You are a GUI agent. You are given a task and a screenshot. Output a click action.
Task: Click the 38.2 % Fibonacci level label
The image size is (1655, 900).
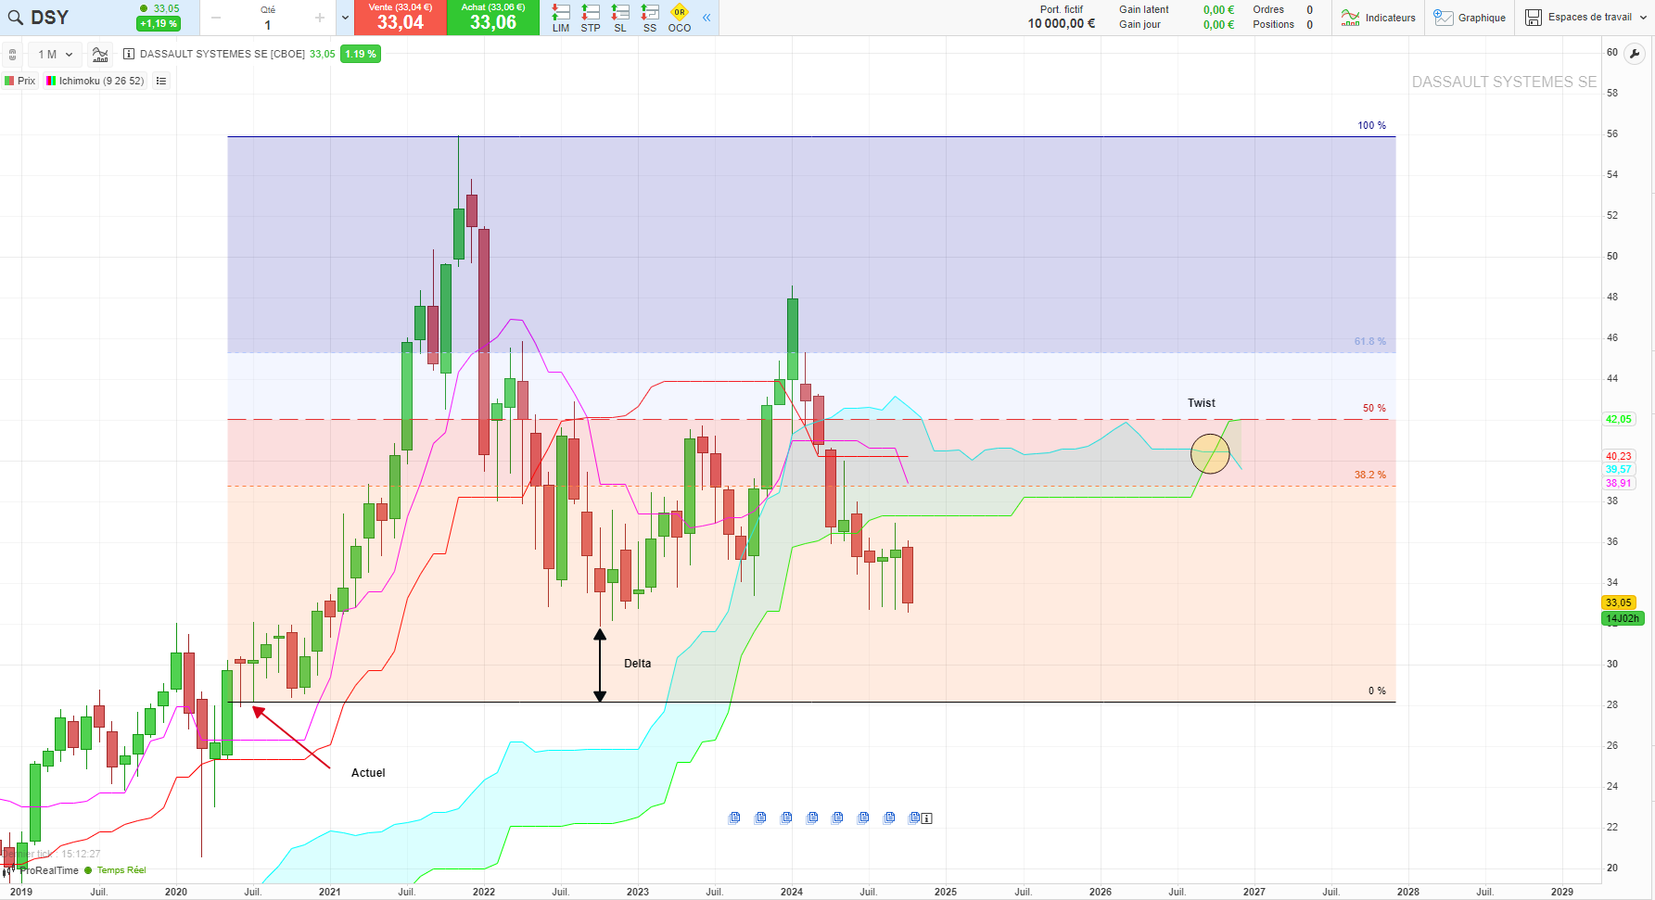(1370, 475)
